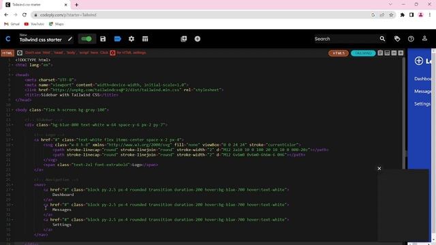Viewport: 436px width, 245px height.
Task: Minimize the HTML pane with minus icon
Action: point(394,53)
